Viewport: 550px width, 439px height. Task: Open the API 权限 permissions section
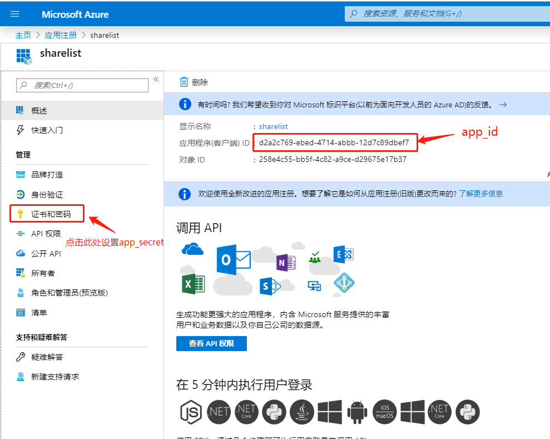(46, 233)
